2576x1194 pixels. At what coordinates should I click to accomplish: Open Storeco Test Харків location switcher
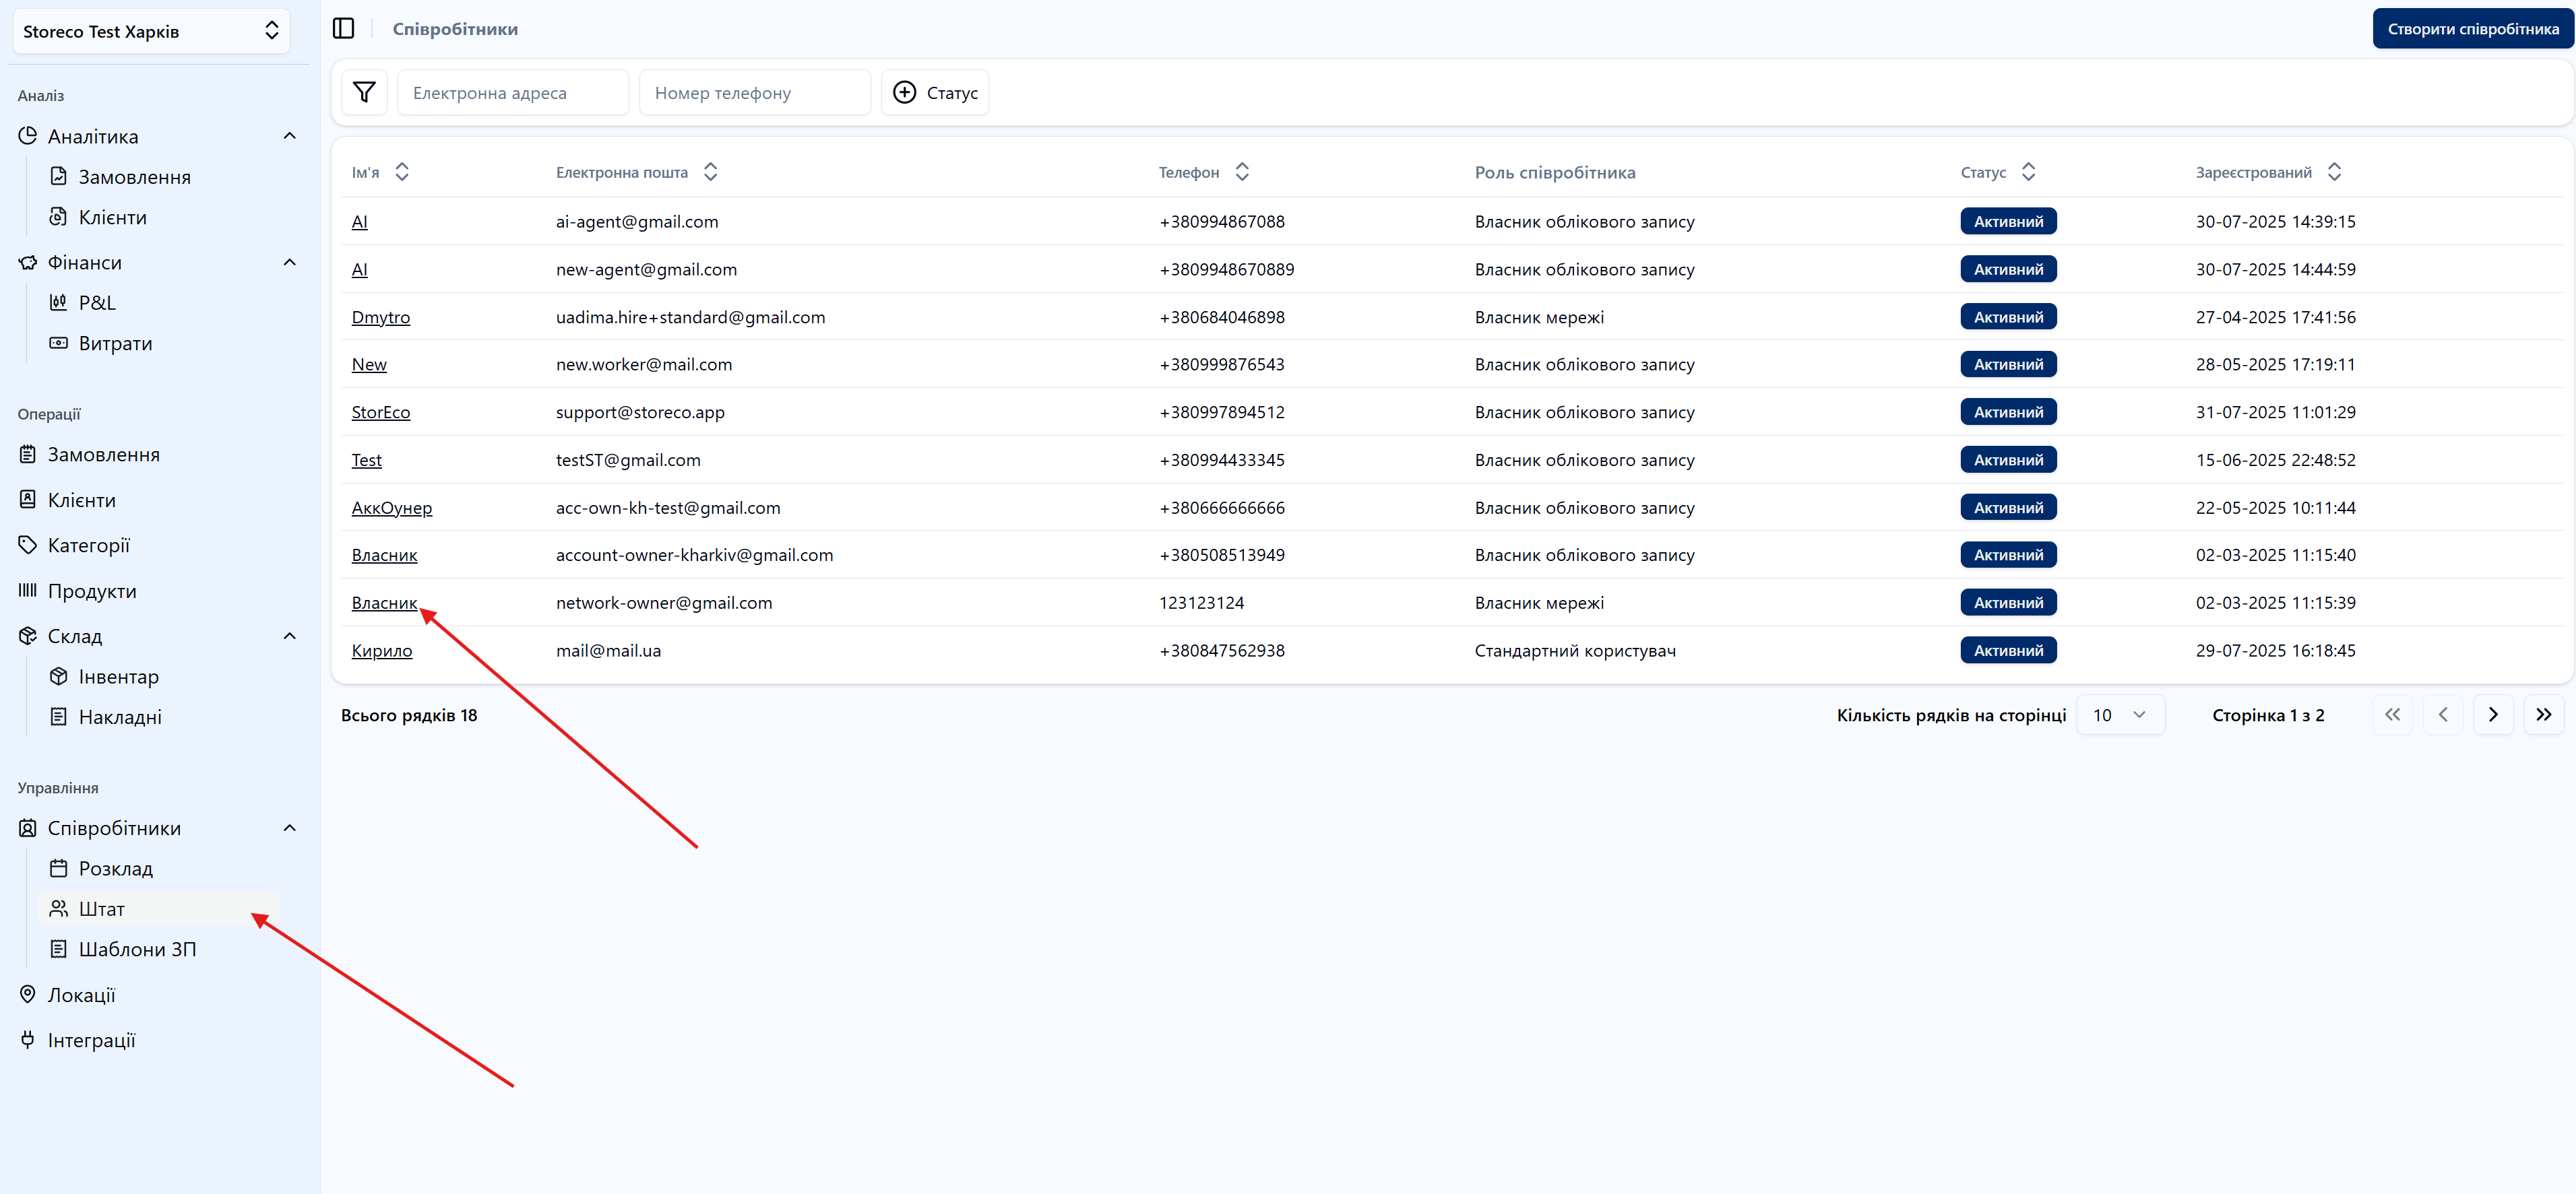pyautogui.click(x=150, y=31)
